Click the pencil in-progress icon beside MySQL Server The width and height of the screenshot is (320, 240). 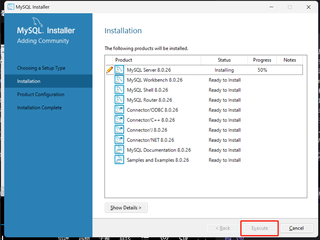(110, 70)
